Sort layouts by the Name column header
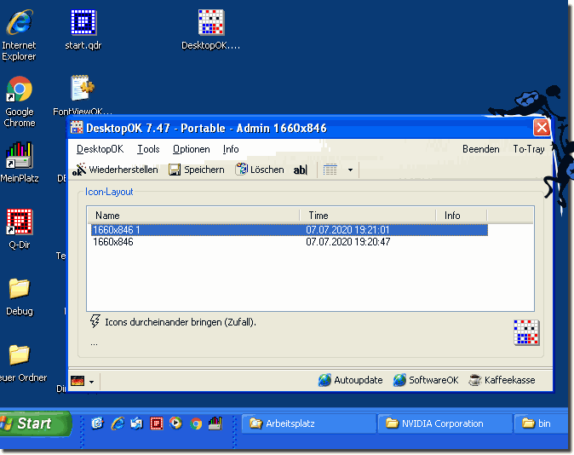 point(193,216)
